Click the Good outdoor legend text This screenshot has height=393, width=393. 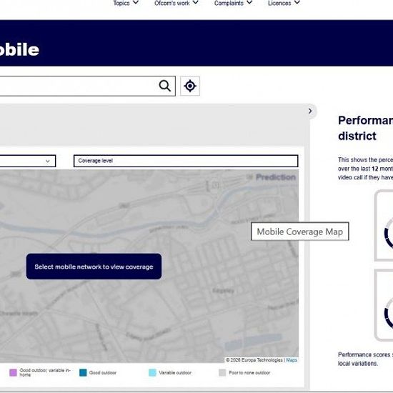coord(103,373)
